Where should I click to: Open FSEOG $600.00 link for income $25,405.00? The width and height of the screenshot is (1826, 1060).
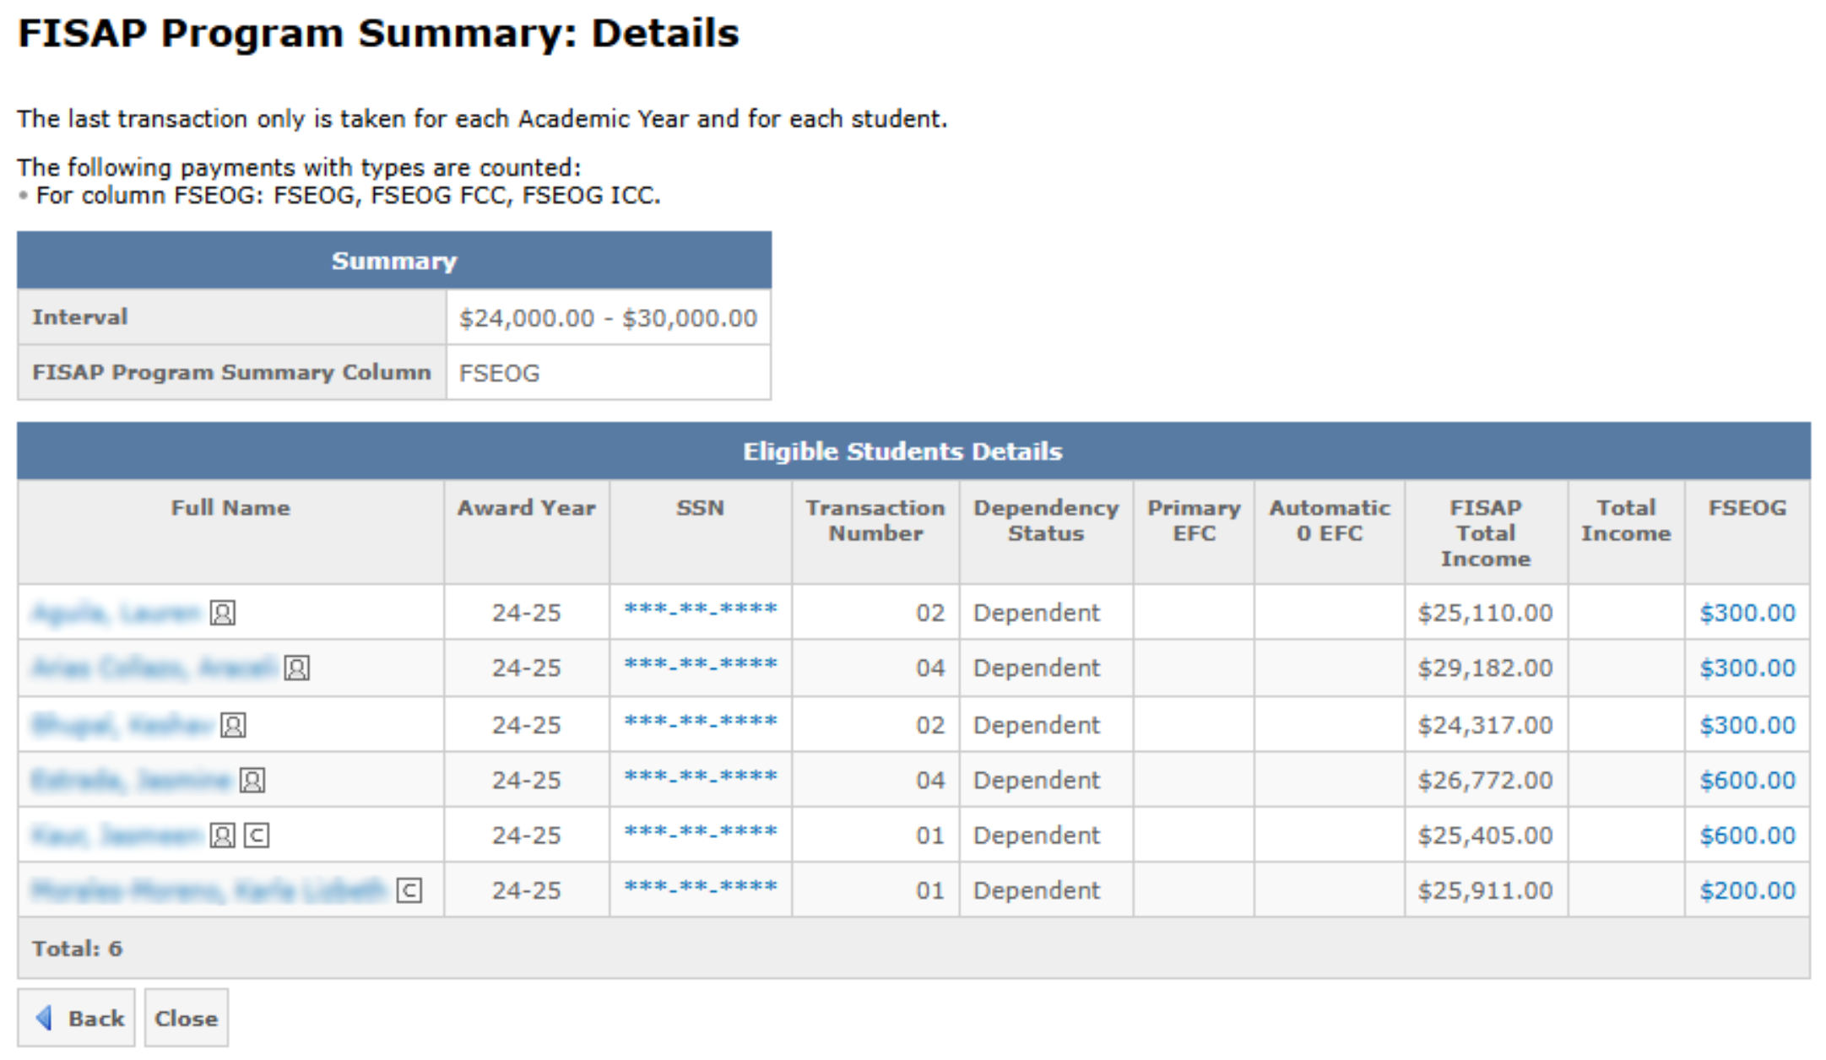click(1747, 836)
